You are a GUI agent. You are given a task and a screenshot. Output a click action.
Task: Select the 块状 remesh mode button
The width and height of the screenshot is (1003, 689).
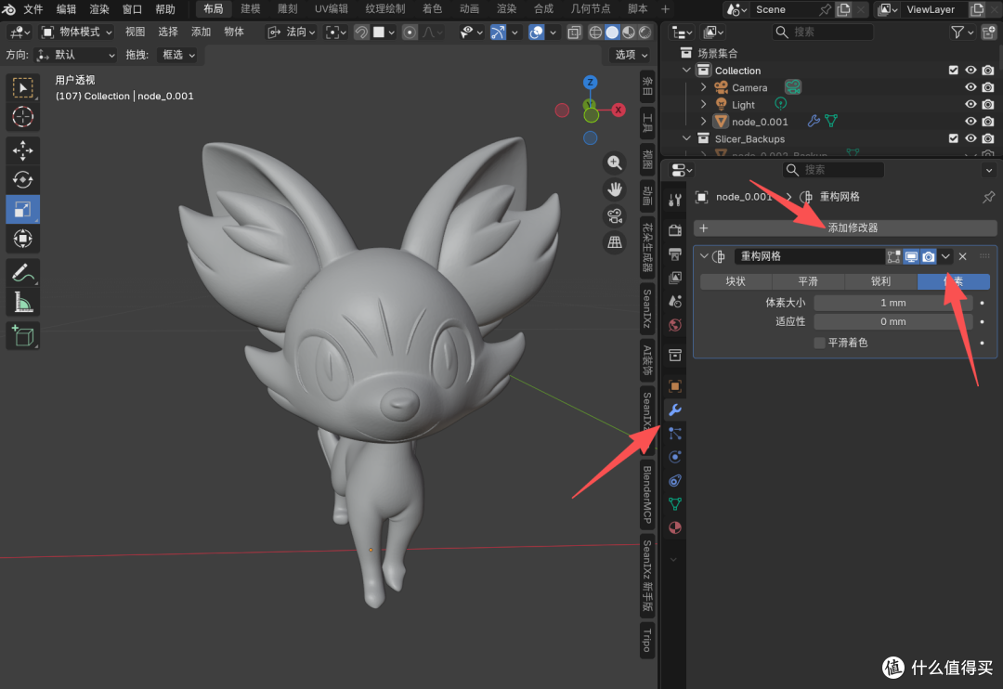click(736, 281)
